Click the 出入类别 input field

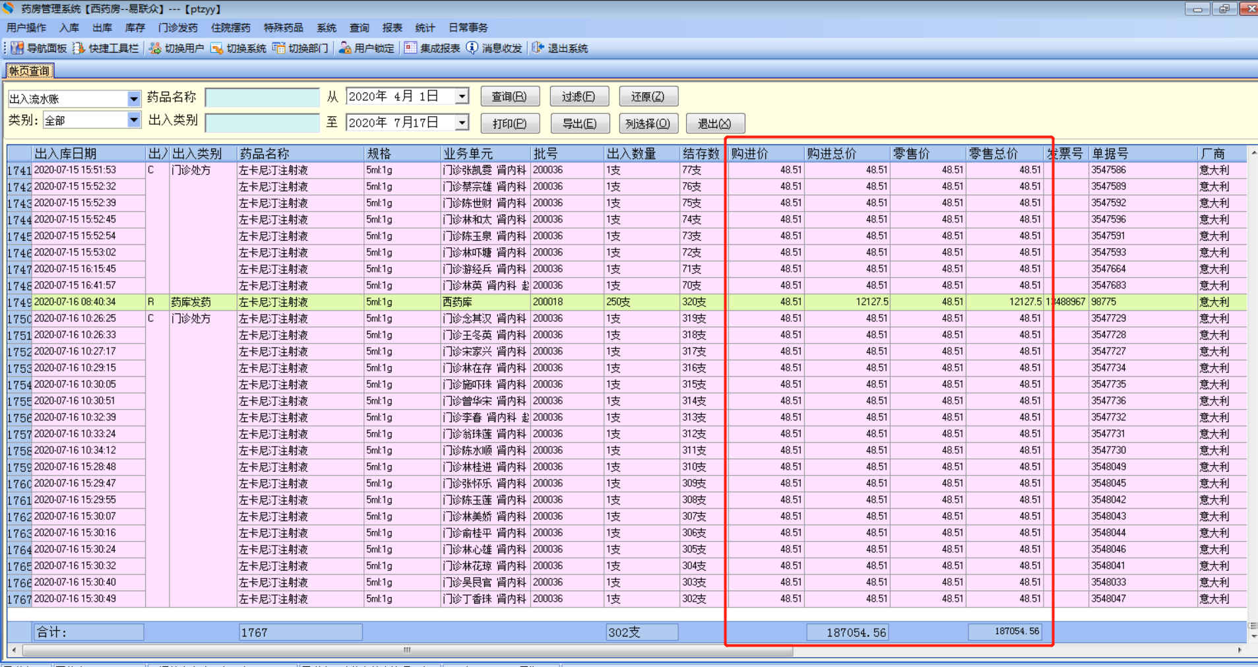click(x=263, y=123)
